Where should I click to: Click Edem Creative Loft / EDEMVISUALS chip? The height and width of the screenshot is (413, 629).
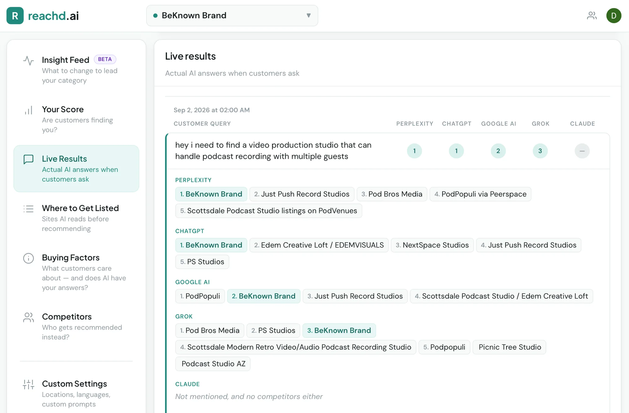coord(319,245)
